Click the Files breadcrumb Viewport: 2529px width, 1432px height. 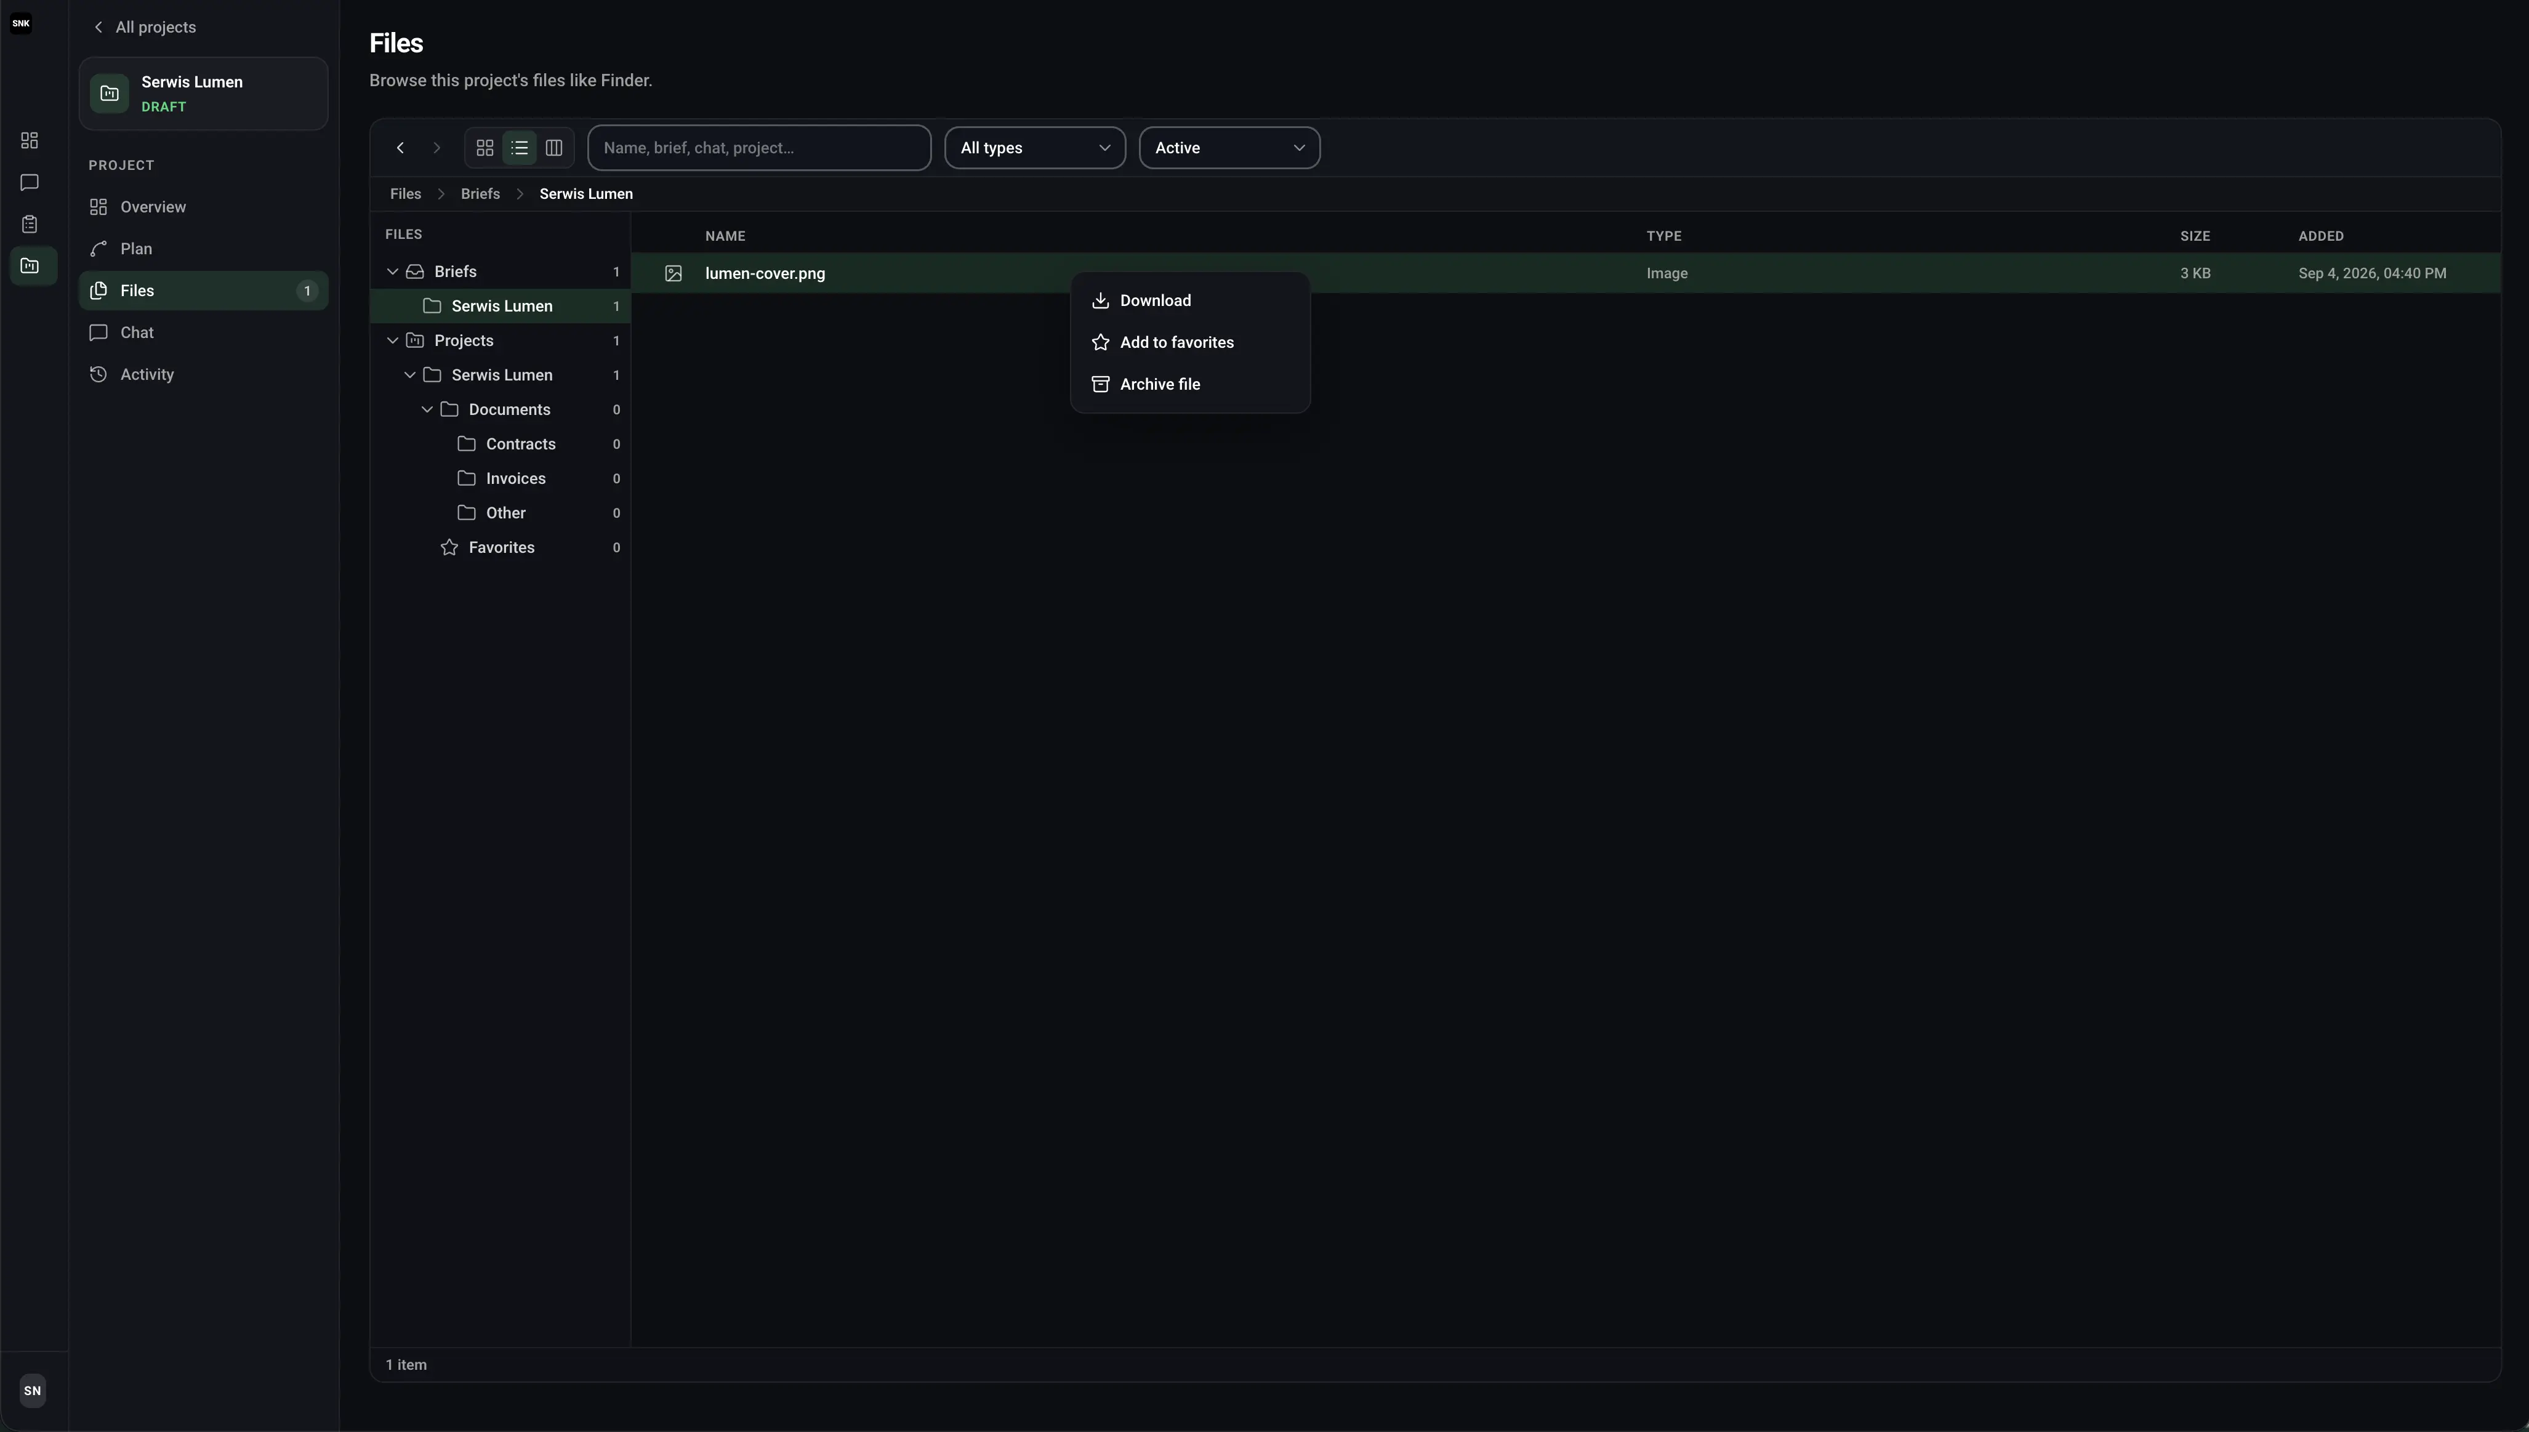(405, 194)
